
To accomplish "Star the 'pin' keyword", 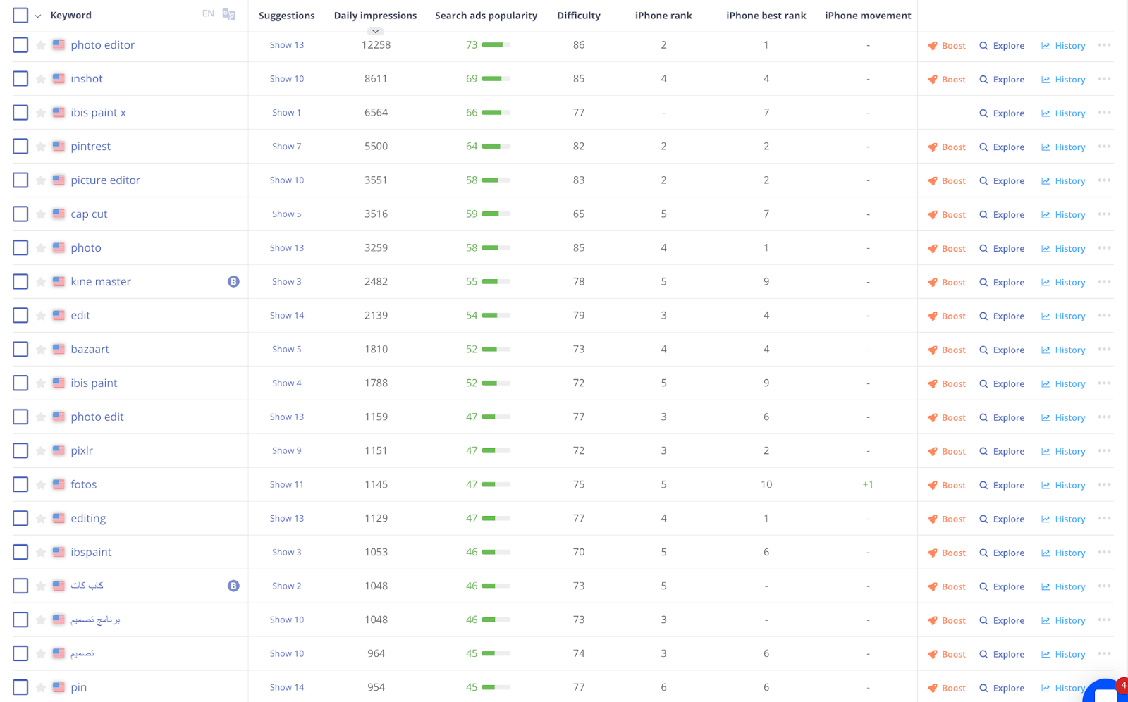I will [41, 688].
